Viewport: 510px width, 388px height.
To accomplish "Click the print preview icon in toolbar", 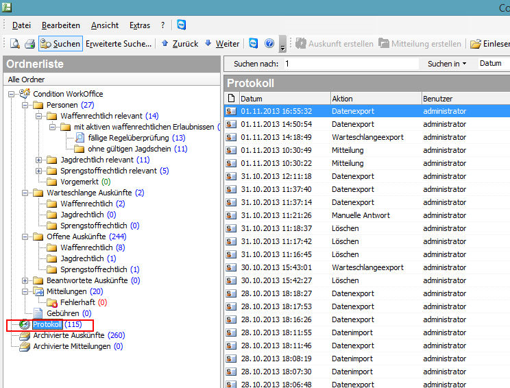I will tap(14, 44).
